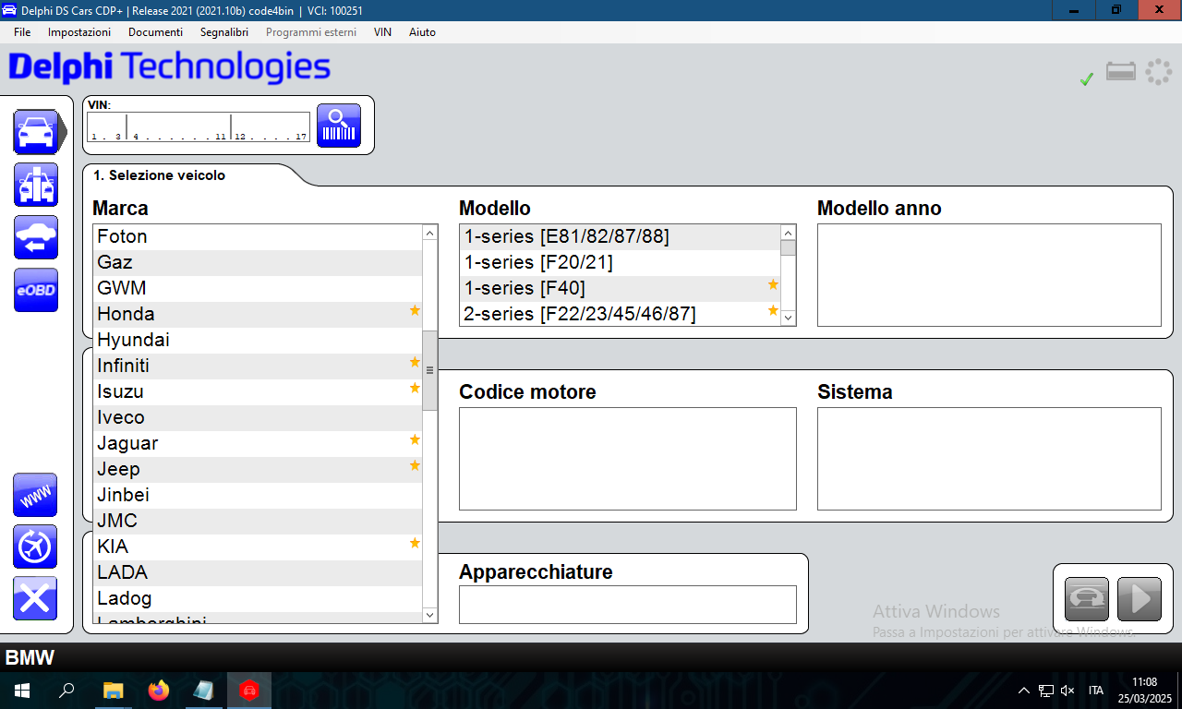Open Windows Start menu
This screenshot has width=1182, height=709.
click(22, 690)
